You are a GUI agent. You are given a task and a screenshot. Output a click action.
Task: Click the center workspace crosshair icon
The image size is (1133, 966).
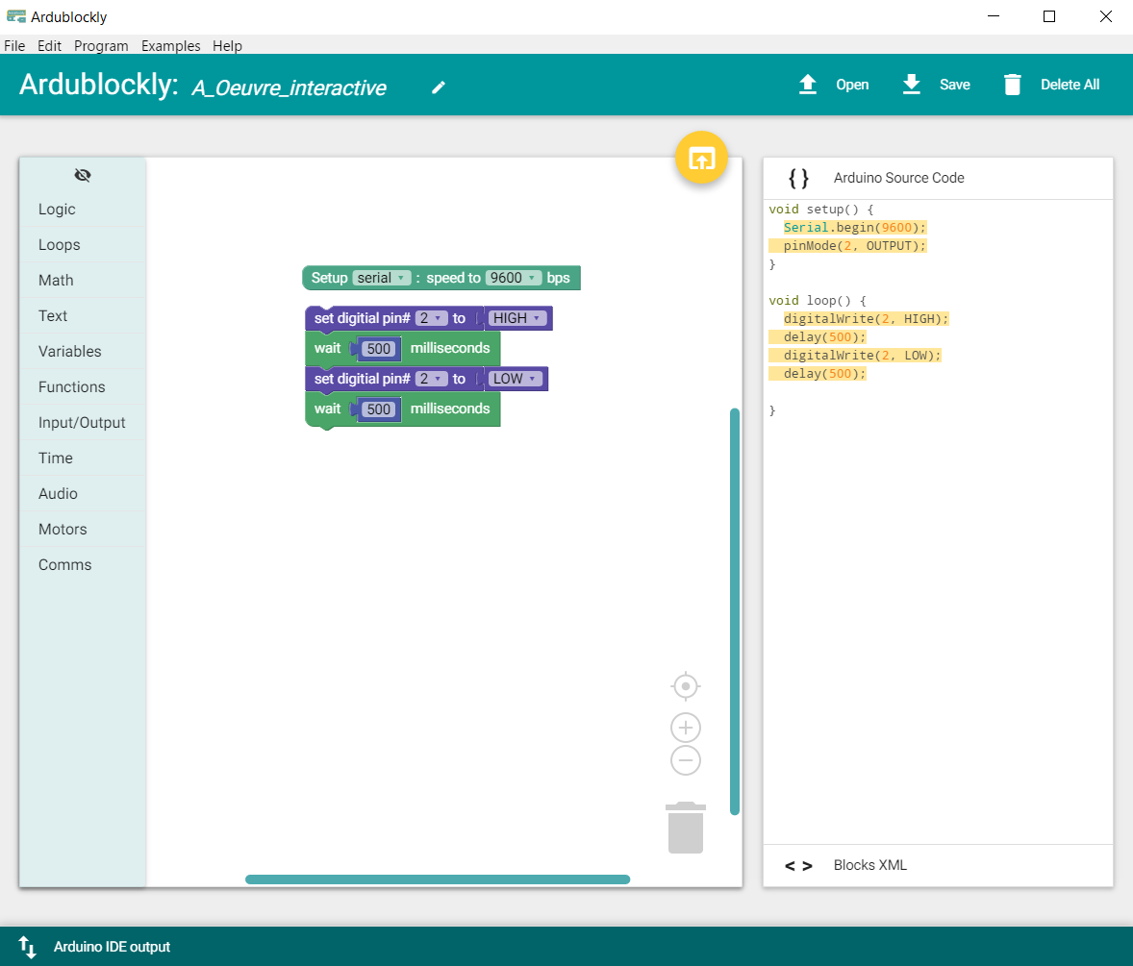[x=685, y=687]
